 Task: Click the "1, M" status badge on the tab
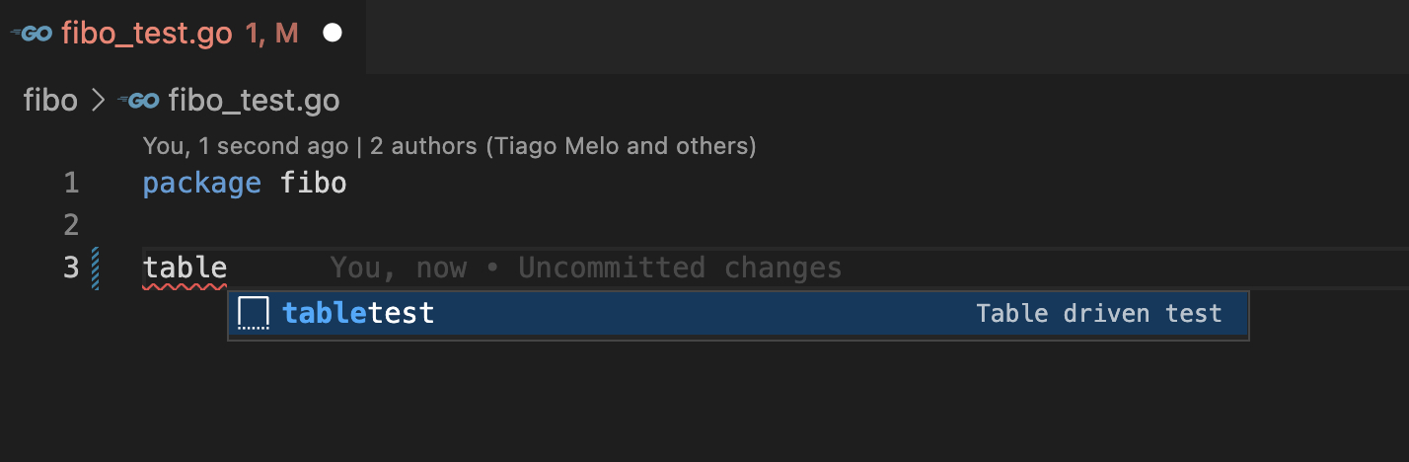coord(271,34)
